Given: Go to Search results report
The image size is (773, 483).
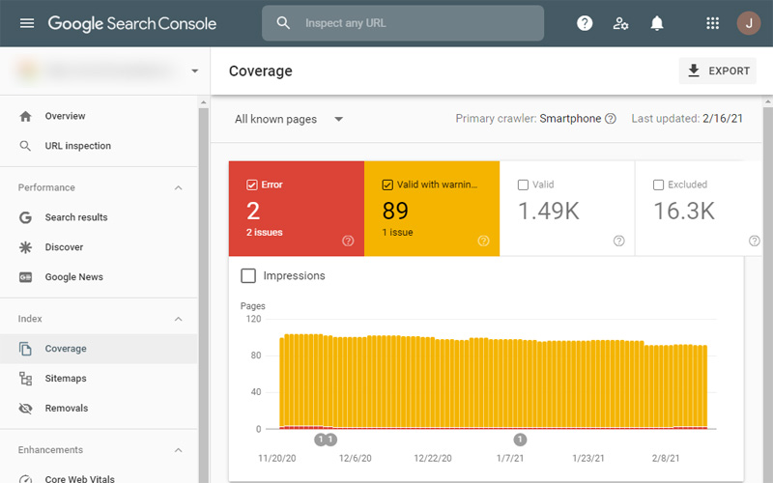Looking at the screenshot, I should click(99, 217).
